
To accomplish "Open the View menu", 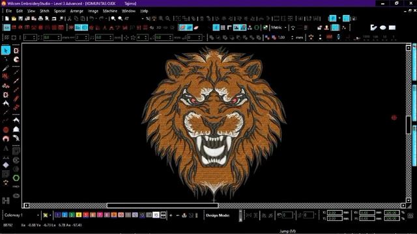I will (x=31, y=11).
